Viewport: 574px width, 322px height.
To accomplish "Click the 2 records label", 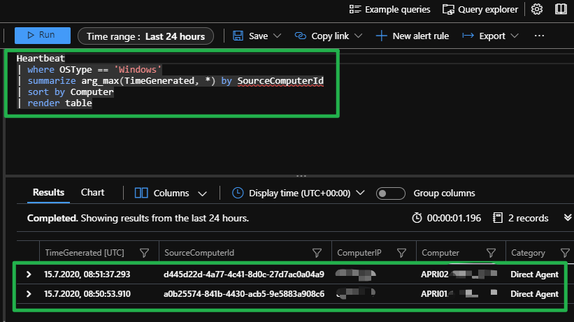I will tap(529, 218).
